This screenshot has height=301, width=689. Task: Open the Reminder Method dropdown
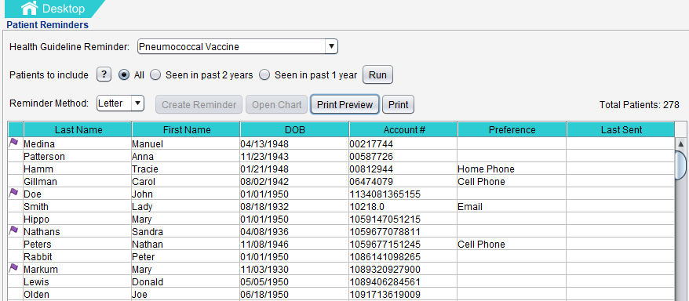(137, 104)
